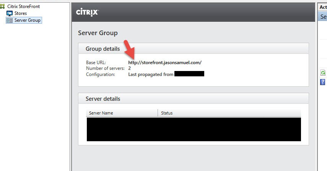Click the redacted server list row area
The height and width of the screenshot is (171, 327).
pos(194,129)
